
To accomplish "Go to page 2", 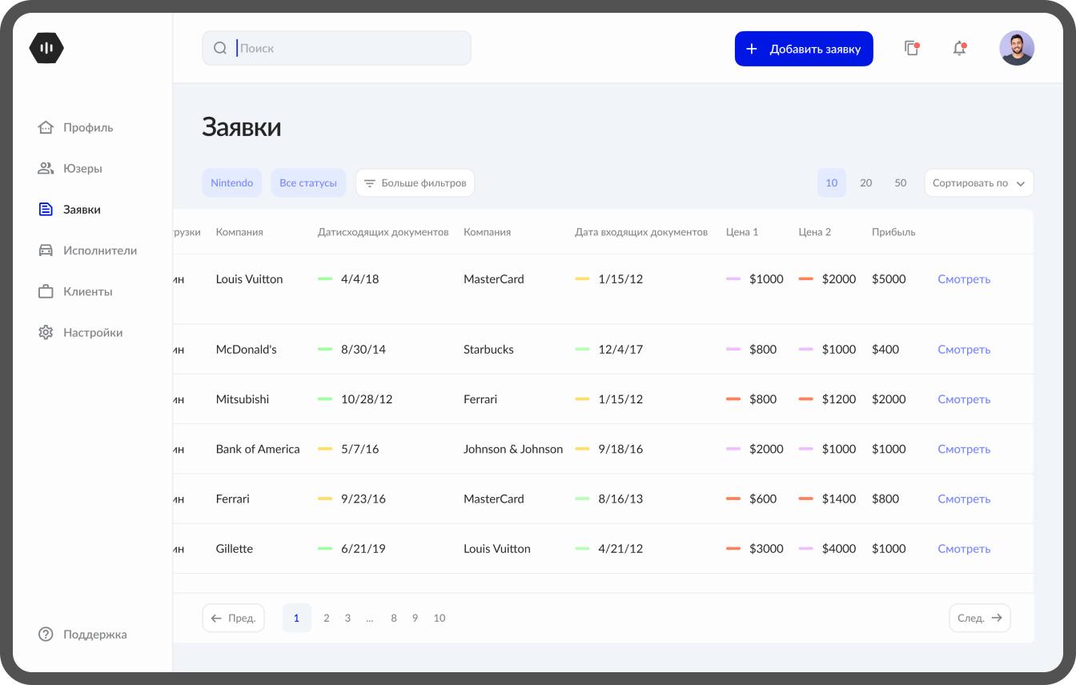I will point(327,618).
